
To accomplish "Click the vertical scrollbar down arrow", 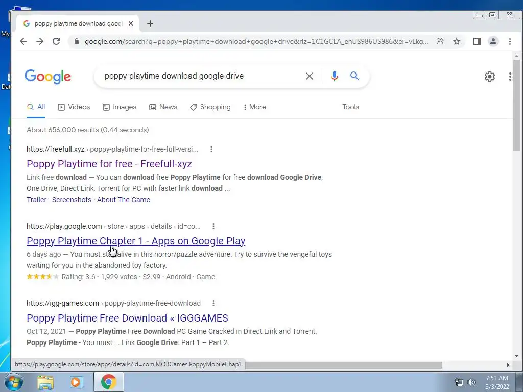I will coord(517,356).
